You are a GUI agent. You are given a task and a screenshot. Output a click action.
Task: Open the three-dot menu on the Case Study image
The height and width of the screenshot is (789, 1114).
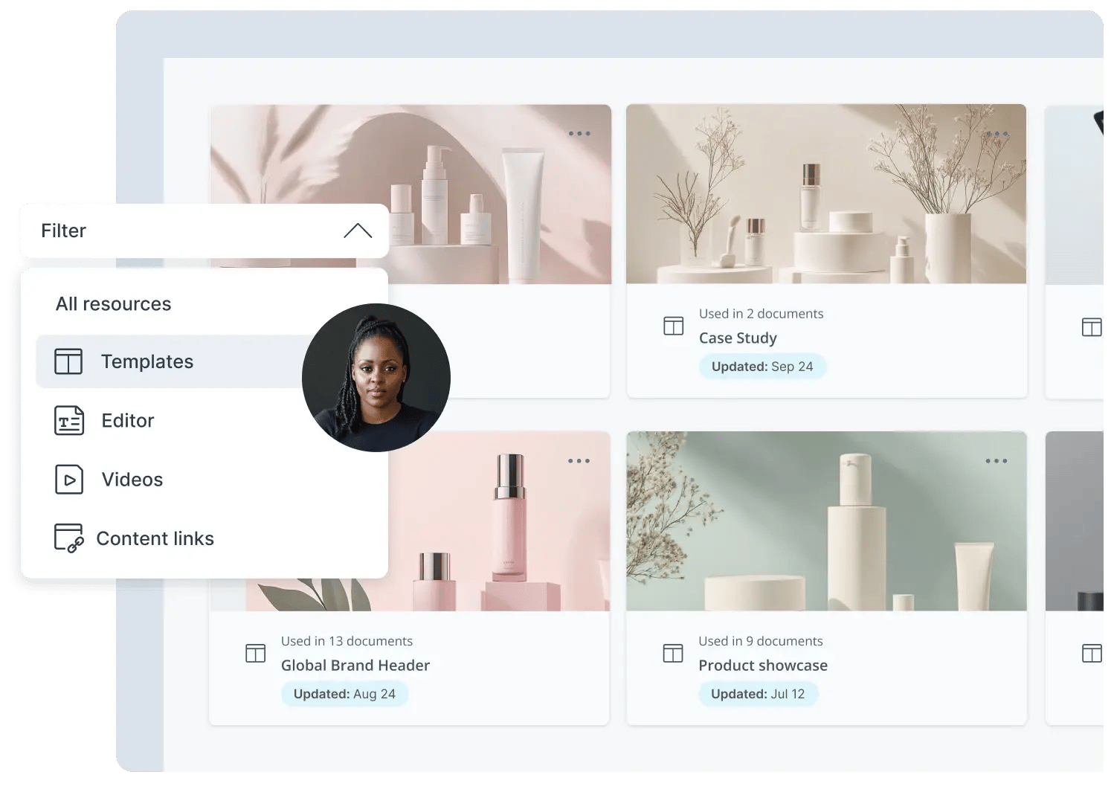(x=997, y=133)
